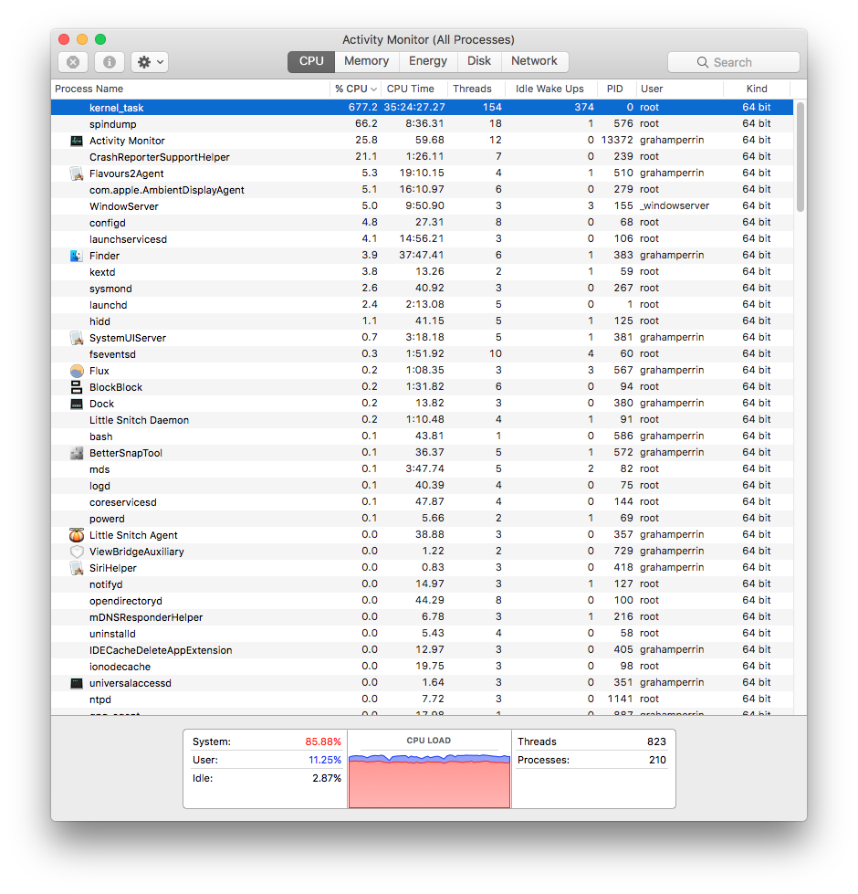
Task: Select the spindump process row
Action: click(x=423, y=123)
